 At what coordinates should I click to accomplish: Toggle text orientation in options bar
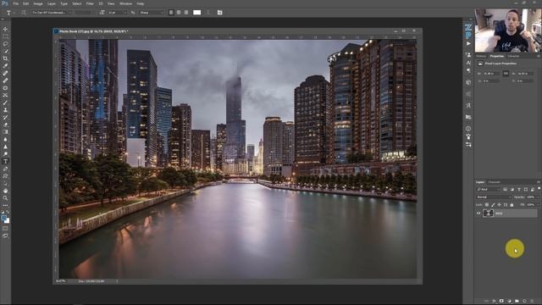pyautogui.click(x=24, y=13)
